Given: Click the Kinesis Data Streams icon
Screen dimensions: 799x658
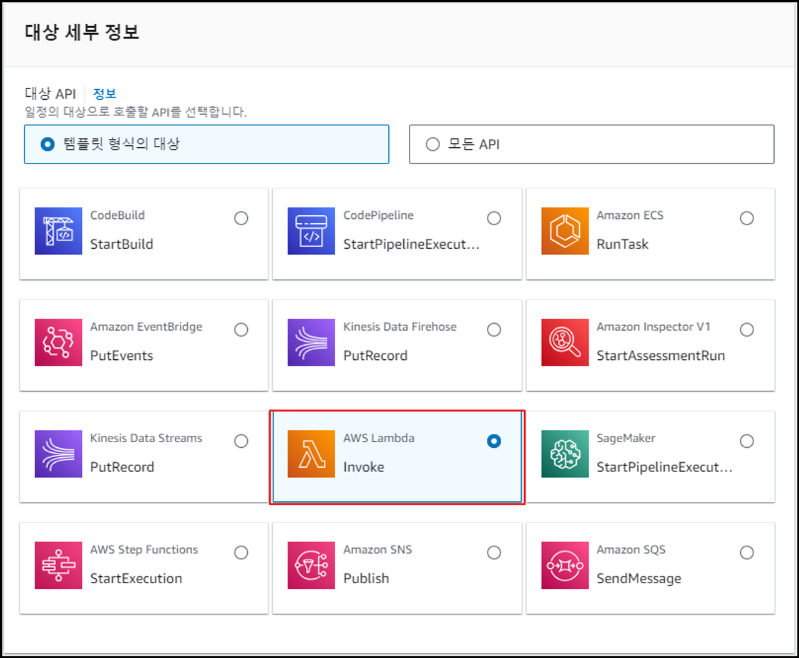Looking at the screenshot, I should (59, 454).
